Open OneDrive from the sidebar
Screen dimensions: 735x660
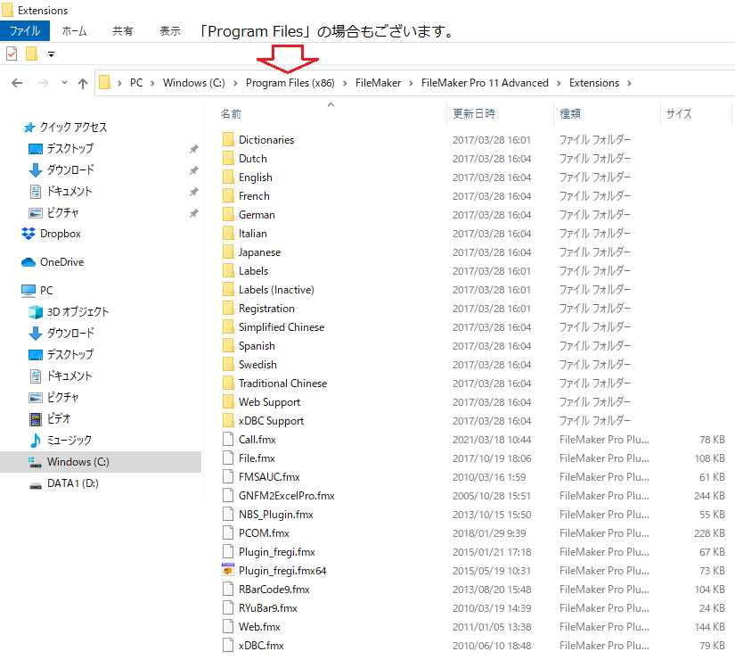click(x=61, y=262)
